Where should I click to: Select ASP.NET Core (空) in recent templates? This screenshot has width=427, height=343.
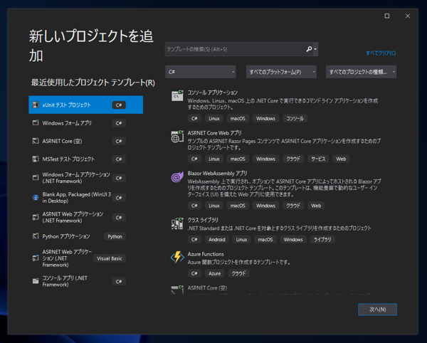[x=86, y=141]
